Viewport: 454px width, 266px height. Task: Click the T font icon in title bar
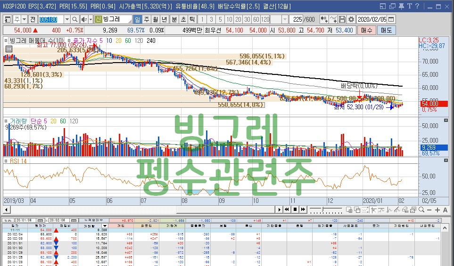409,6
